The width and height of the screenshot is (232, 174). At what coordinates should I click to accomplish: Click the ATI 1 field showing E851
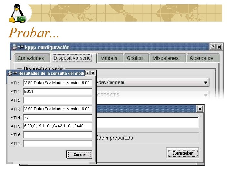(x=58, y=92)
